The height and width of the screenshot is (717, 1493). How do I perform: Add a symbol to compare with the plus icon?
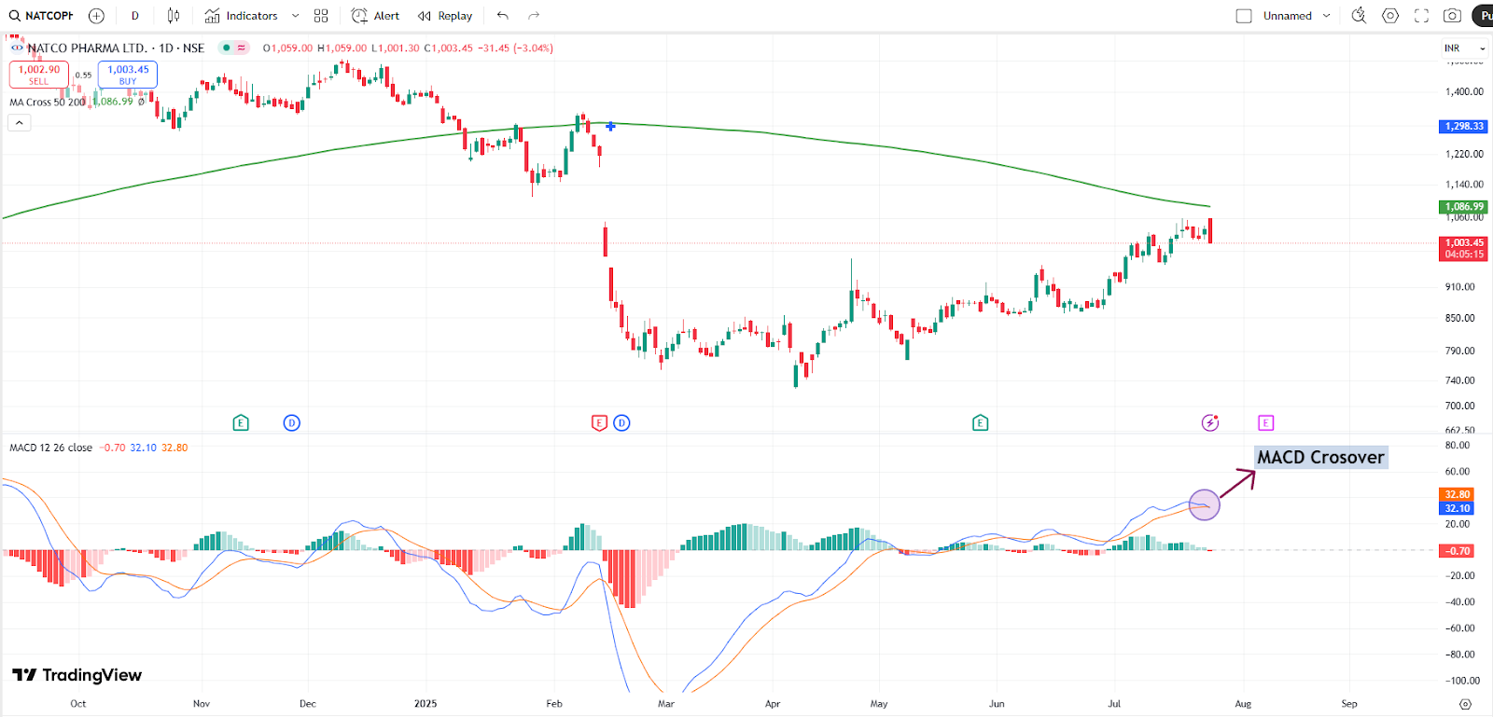click(x=96, y=16)
